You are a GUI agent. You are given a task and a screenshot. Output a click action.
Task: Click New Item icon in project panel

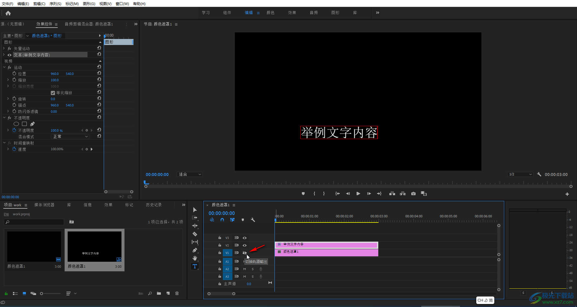click(168, 293)
